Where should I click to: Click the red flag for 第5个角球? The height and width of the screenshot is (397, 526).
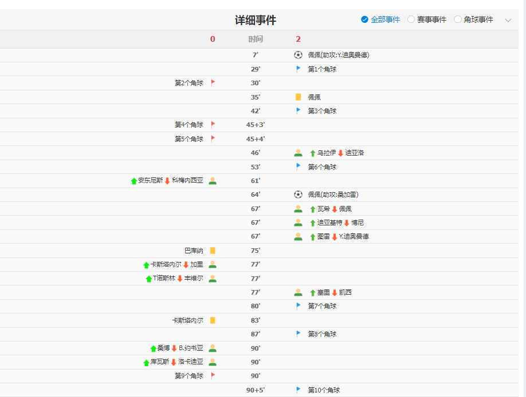click(213, 138)
